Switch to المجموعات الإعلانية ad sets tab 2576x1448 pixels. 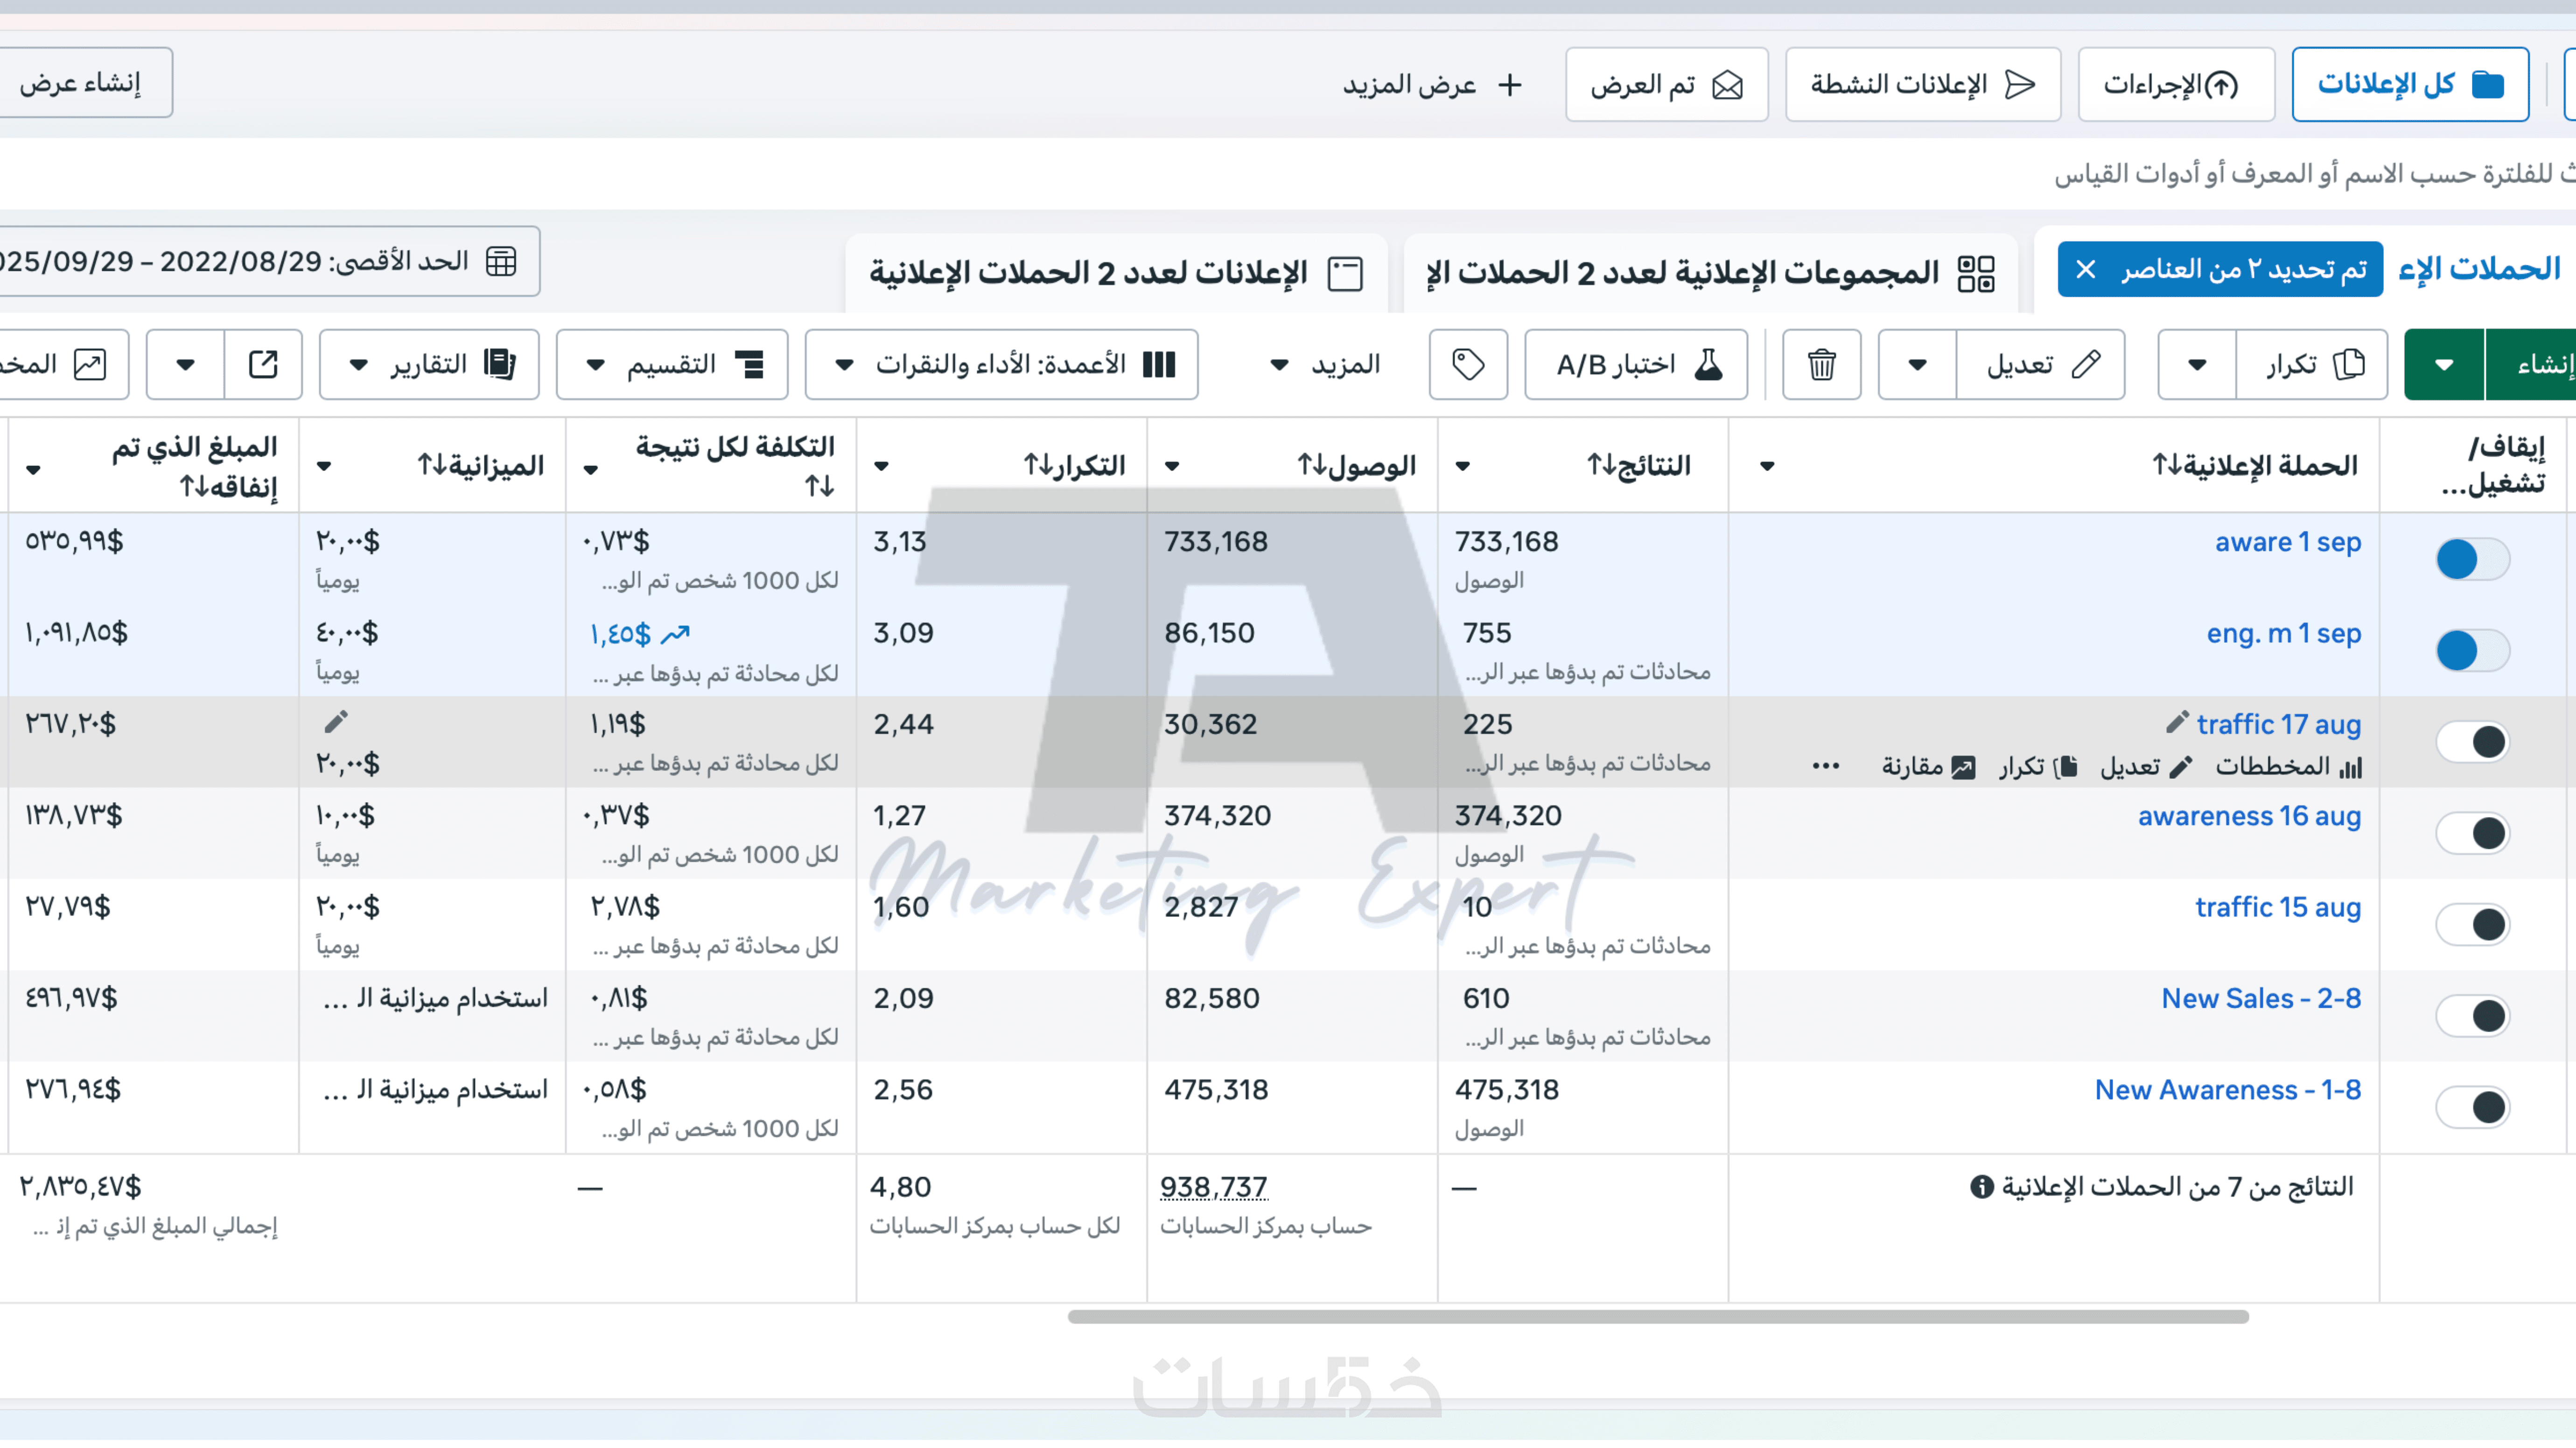click(1711, 273)
